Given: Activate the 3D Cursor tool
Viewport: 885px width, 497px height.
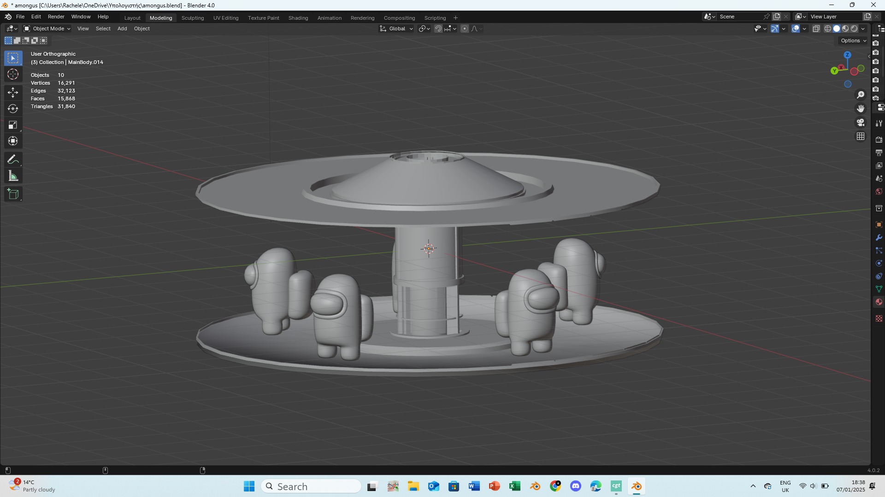Looking at the screenshot, I should [x=13, y=74].
